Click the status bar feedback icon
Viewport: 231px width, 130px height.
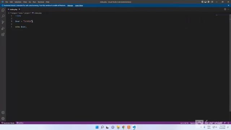click(x=225, y=123)
